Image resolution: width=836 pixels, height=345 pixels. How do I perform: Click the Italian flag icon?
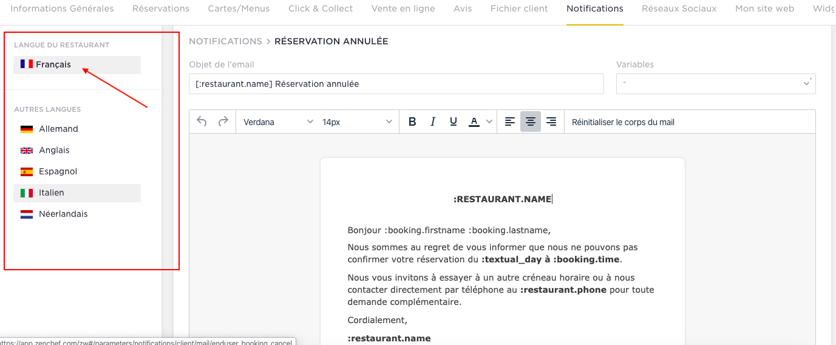(27, 193)
